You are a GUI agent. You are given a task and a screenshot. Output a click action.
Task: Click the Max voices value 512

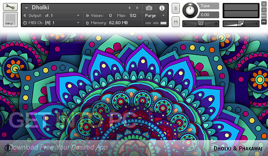(x=133, y=16)
